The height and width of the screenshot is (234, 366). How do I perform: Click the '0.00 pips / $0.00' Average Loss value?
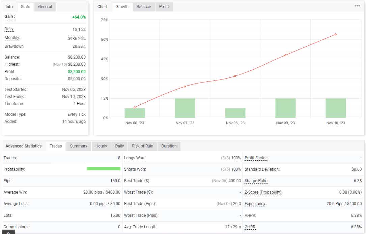pyautogui.click(x=105, y=204)
